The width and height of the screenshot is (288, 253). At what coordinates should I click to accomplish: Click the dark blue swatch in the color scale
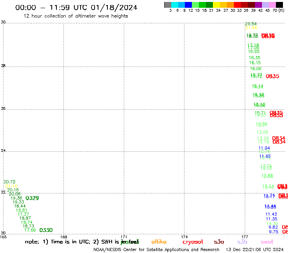pyautogui.click(x=188, y=5)
